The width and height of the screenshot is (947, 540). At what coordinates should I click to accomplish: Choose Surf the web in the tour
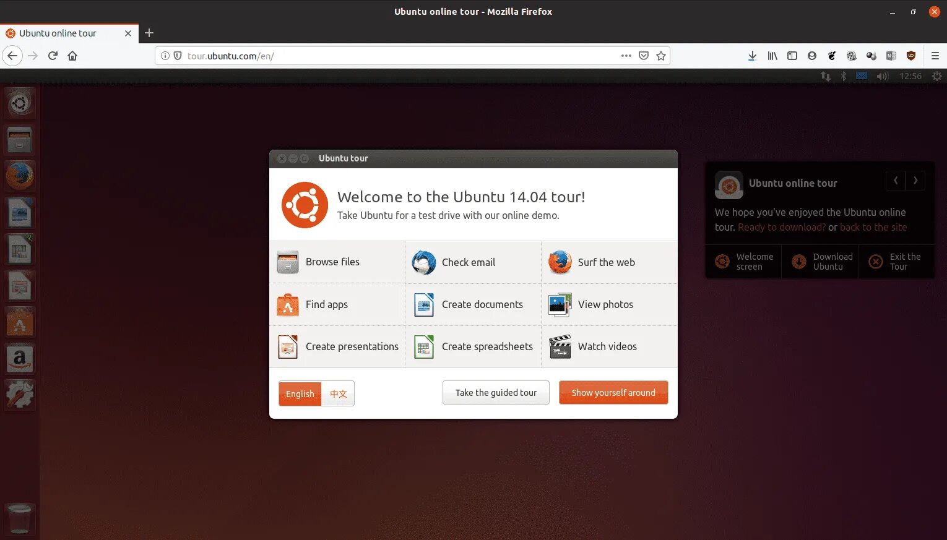(x=610, y=262)
